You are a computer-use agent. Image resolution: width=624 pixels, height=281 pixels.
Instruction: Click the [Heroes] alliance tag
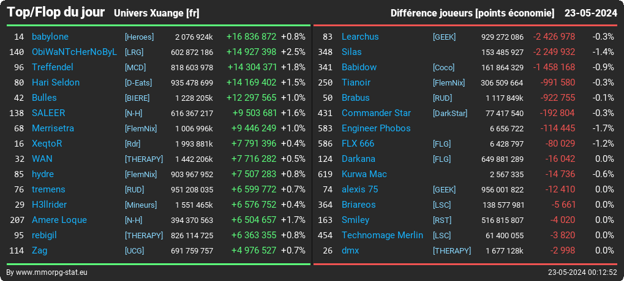coord(139,37)
